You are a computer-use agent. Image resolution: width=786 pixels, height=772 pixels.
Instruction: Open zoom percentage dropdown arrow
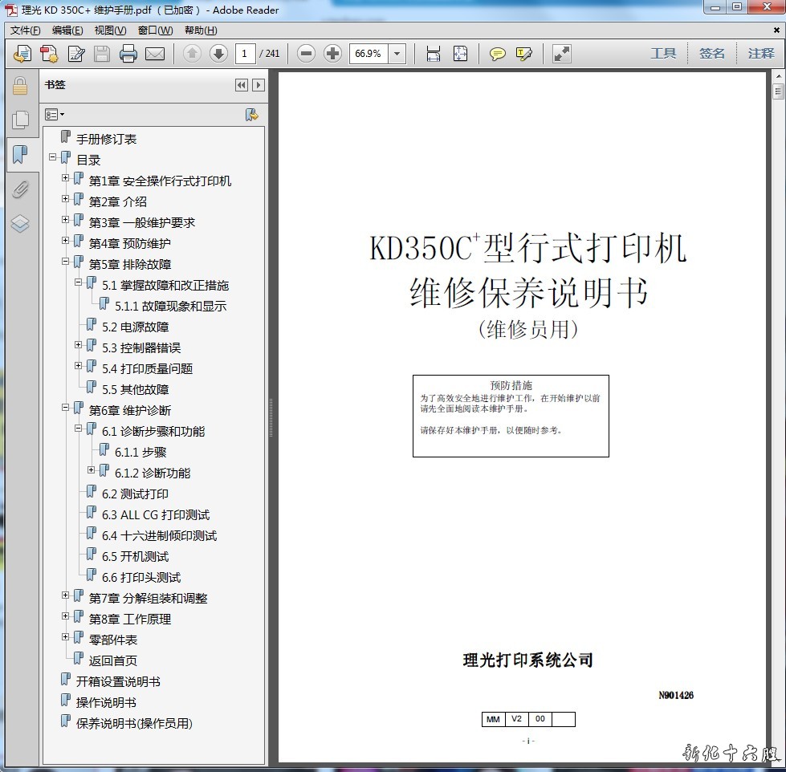[x=397, y=54]
